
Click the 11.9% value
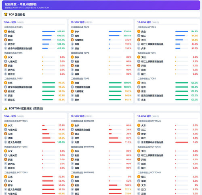[x=128, y=142]
